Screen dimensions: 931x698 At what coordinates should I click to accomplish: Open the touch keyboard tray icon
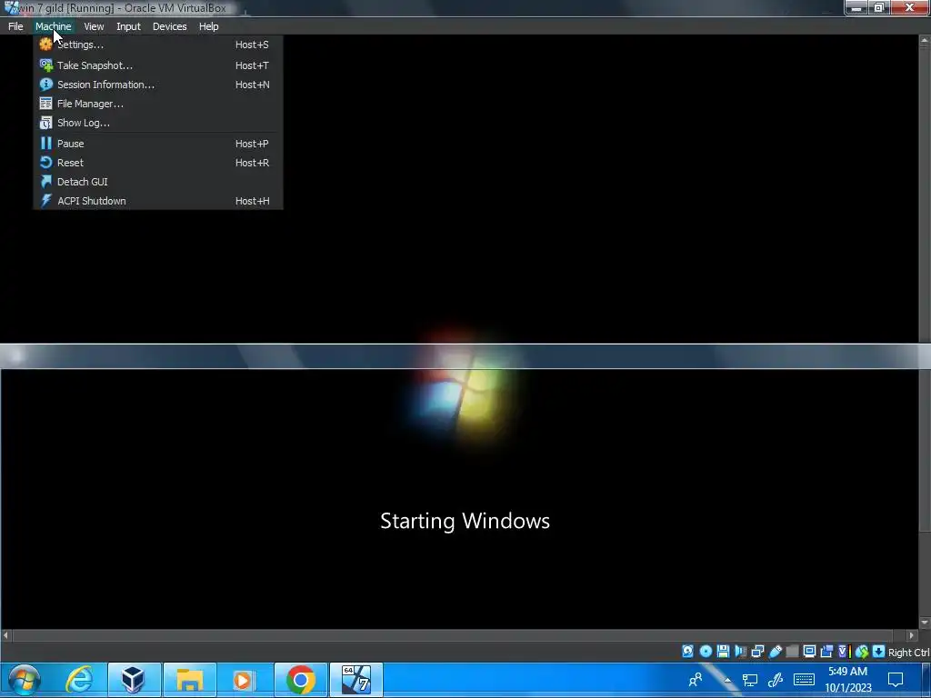click(804, 680)
